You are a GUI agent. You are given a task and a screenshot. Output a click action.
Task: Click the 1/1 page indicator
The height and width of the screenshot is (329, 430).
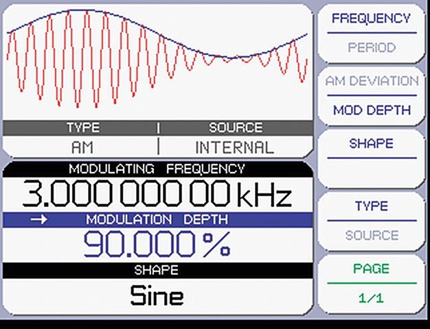pos(371,298)
